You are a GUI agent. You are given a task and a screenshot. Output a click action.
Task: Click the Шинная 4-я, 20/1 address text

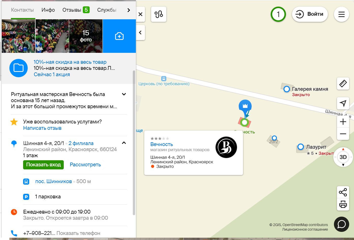click(43, 143)
